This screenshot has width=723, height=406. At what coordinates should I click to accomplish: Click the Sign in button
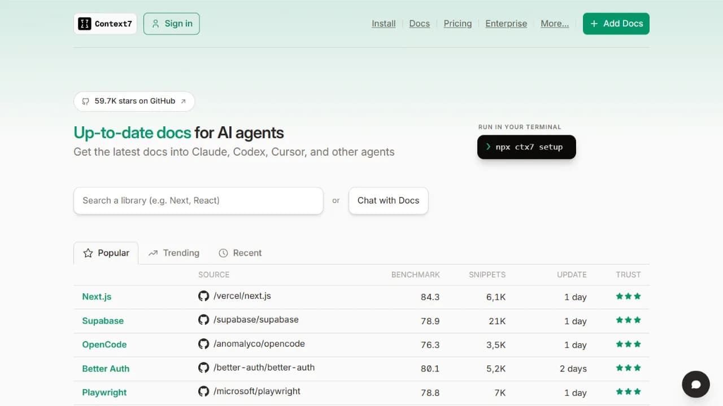172,24
